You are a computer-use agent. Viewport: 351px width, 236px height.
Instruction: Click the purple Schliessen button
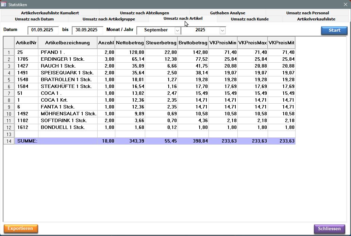pos(329,229)
